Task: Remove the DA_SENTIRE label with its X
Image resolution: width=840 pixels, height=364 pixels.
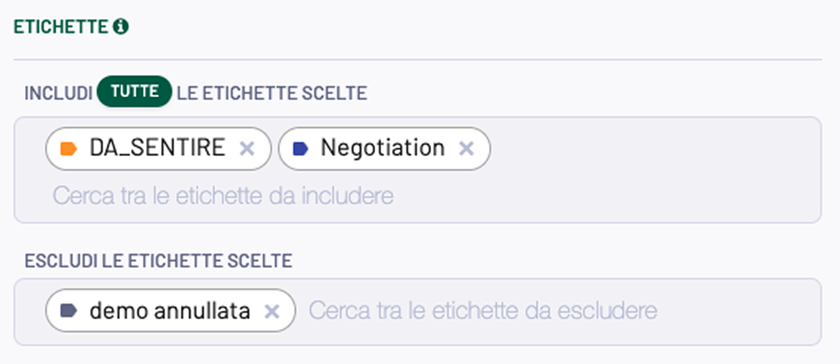Action: tap(247, 148)
